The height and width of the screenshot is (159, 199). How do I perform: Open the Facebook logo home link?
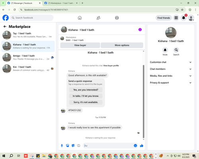coord(6,18)
